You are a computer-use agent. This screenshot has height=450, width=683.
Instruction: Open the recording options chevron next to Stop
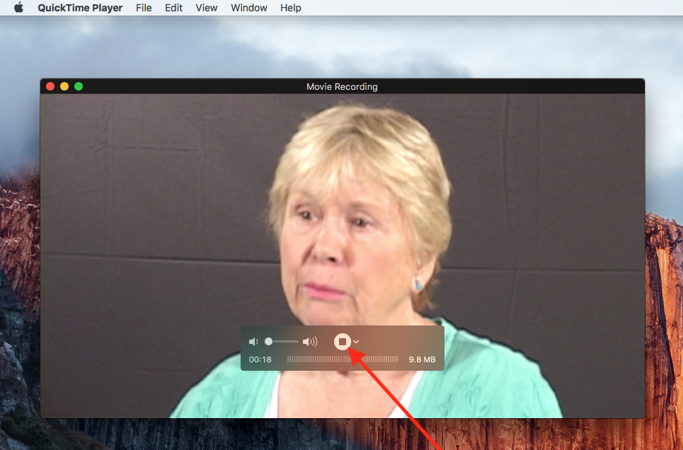[x=356, y=342]
